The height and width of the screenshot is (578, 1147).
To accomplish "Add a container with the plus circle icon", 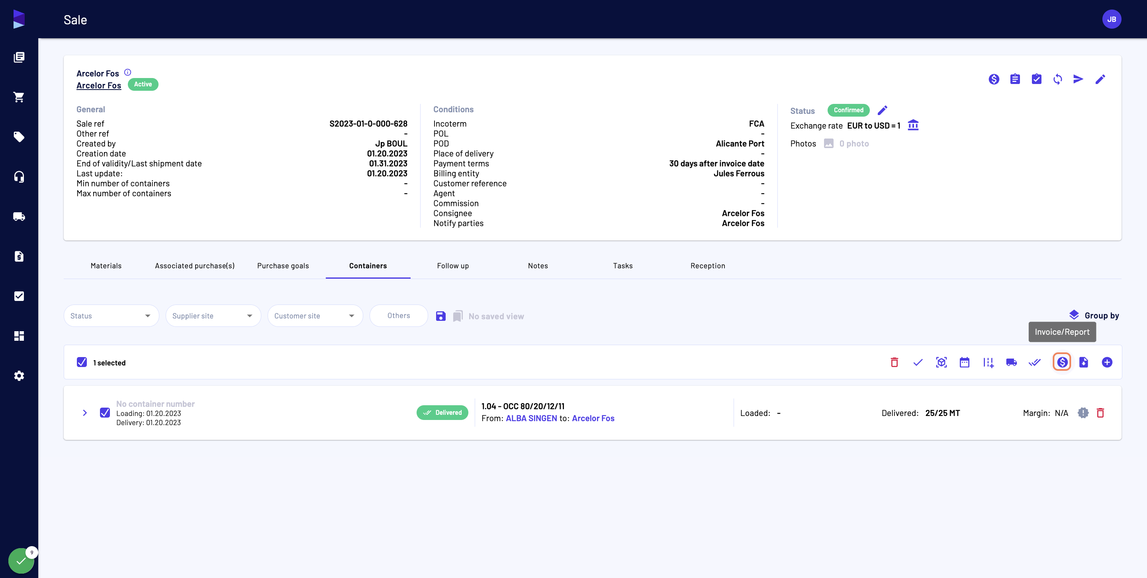I will (x=1107, y=362).
